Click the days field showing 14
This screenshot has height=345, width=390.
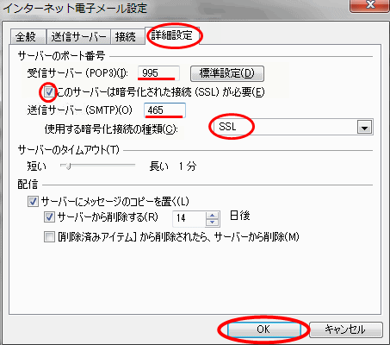189,218
